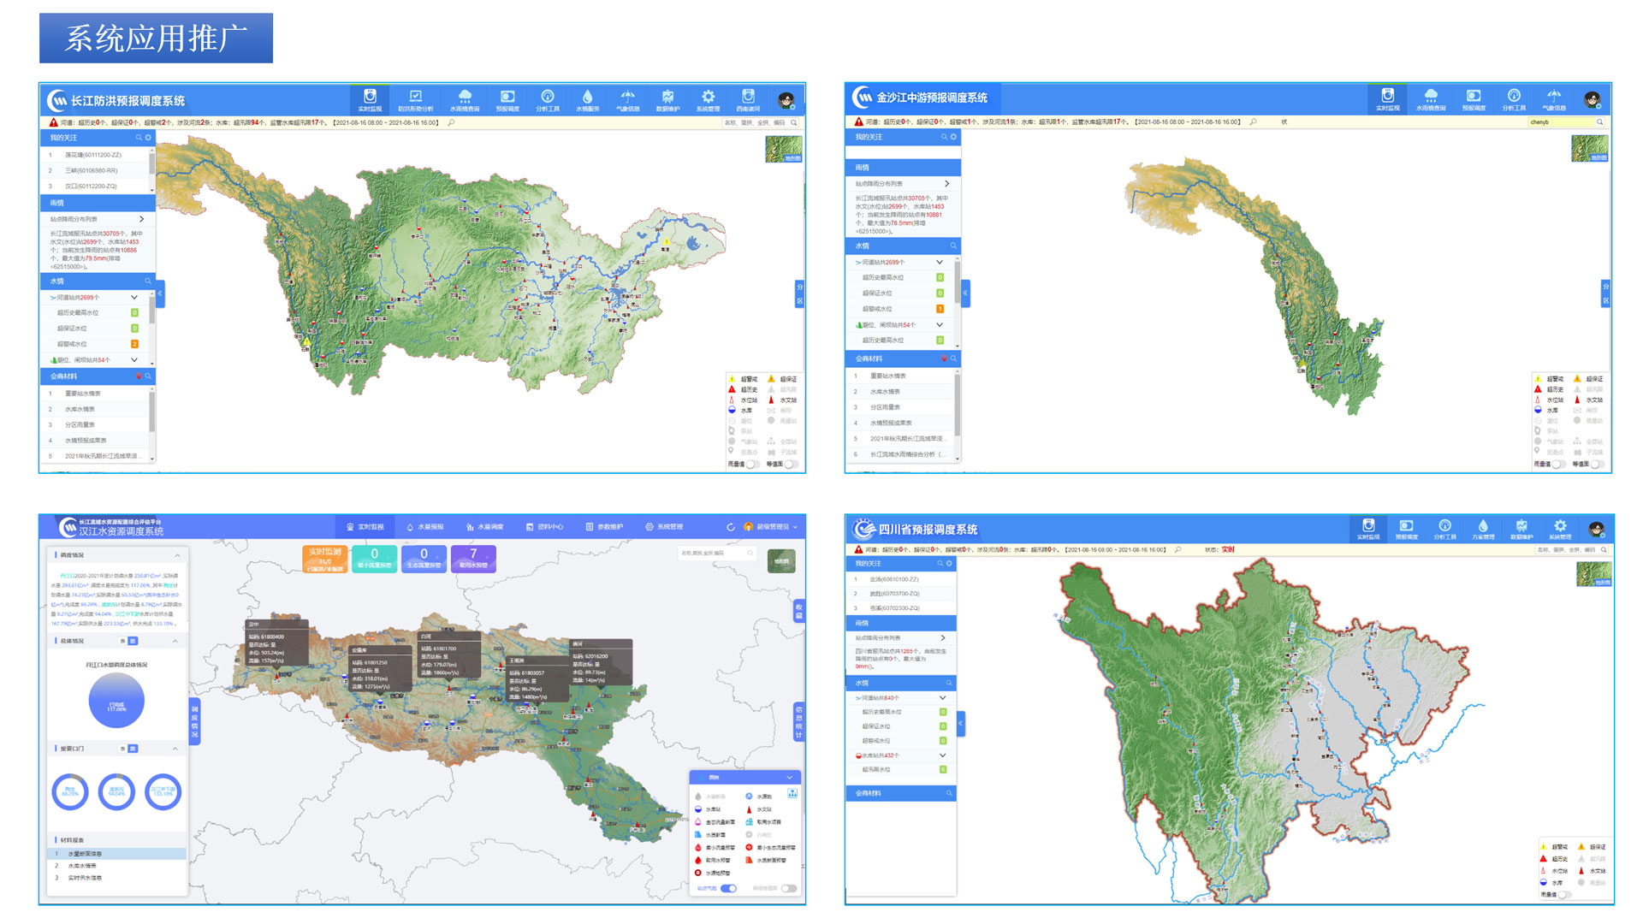1643x924 pixels.
Task: Expand 站点降雨分布列表 arrow in 四川省 panel
Action: (x=943, y=637)
